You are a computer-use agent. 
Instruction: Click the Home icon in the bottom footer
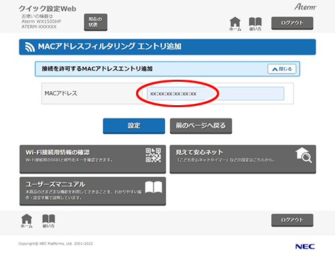tap(27, 221)
